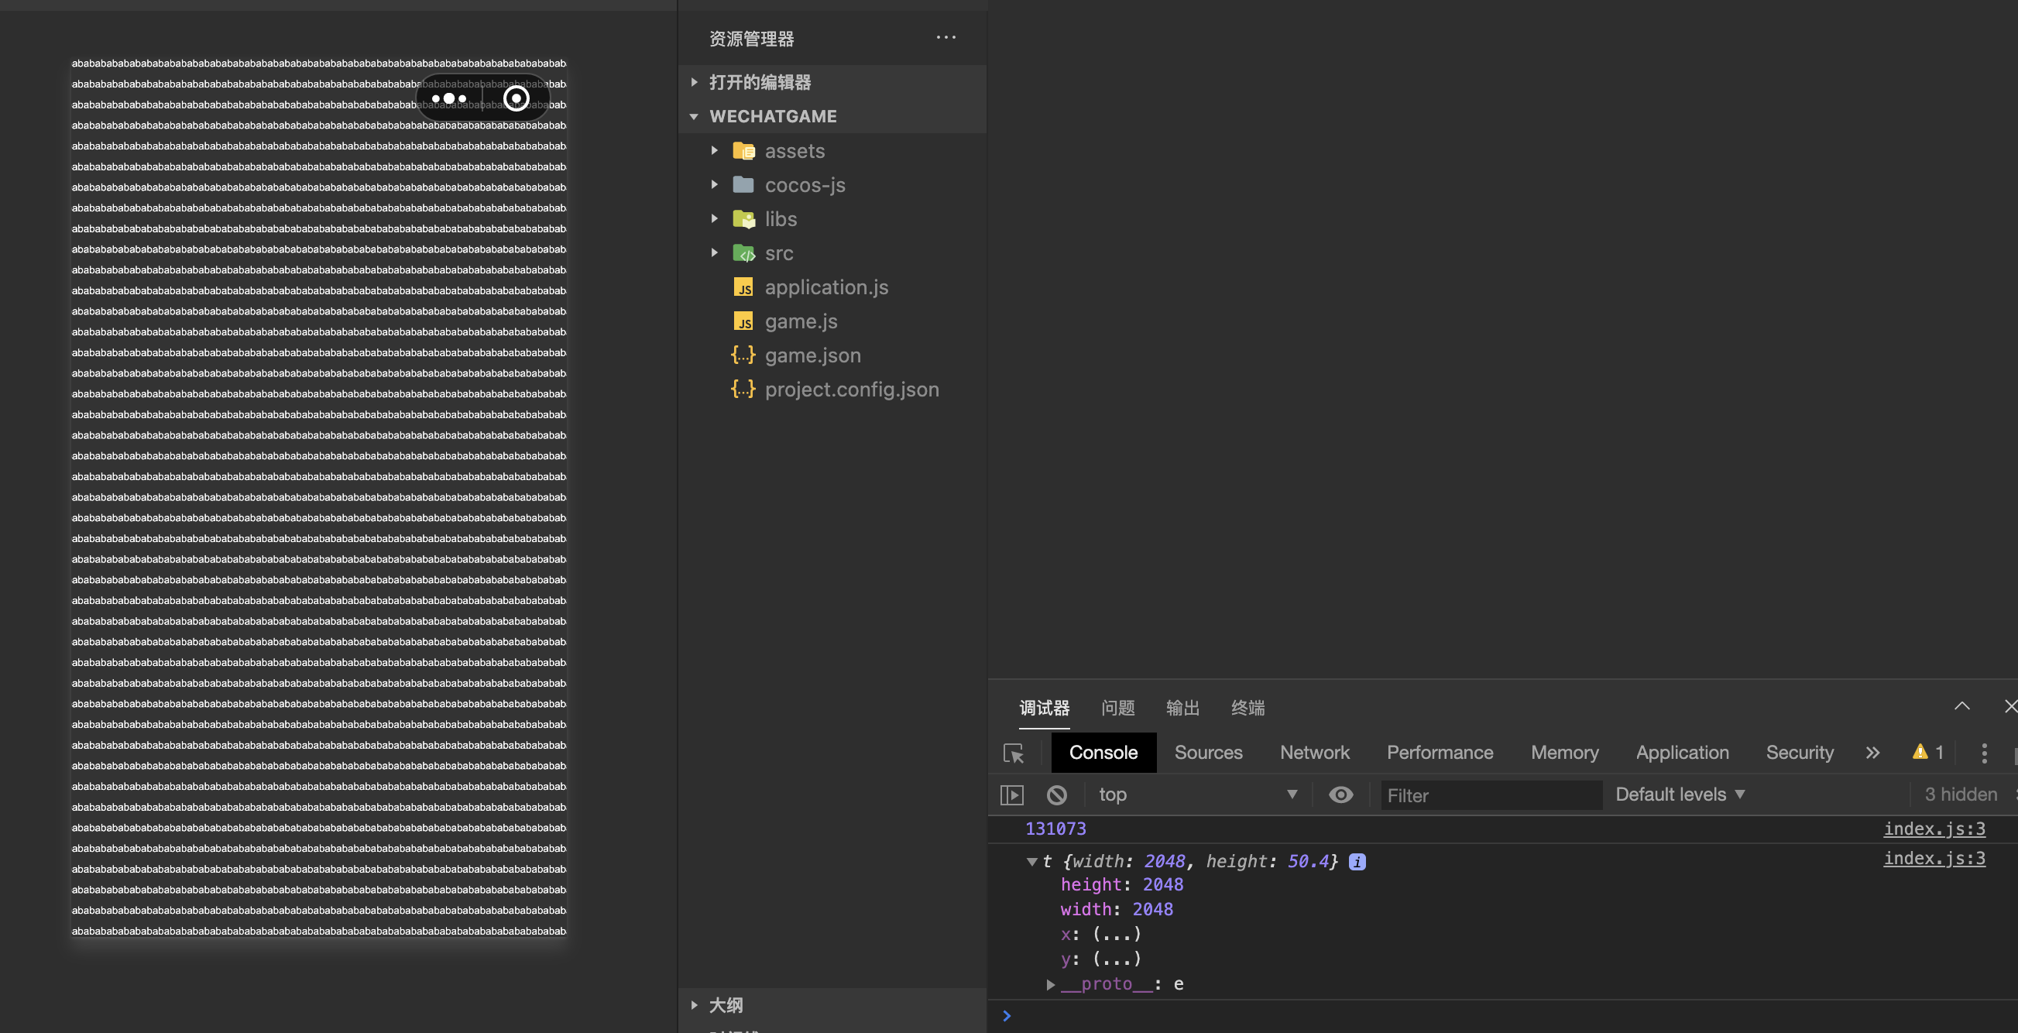Toggle the live expression eye icon
The image size is (2018, 1033).
[x=1341, y=794]
